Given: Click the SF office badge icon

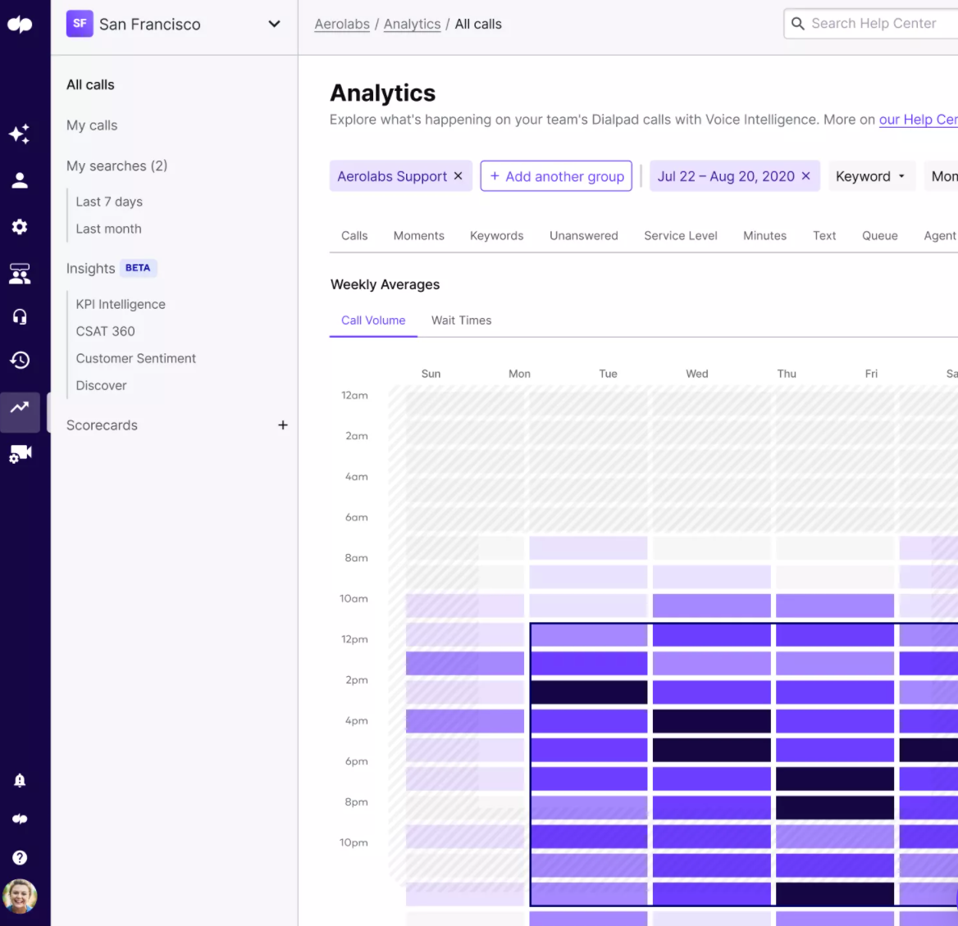Looking at the screenshot, I should (x=80, y=24).
